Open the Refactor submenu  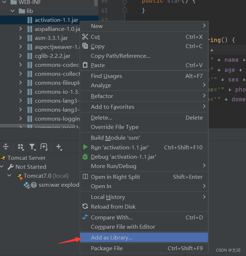click(144, 96)
